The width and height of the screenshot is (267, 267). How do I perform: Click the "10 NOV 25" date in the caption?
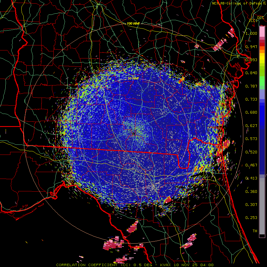click(x=186, y=265)
